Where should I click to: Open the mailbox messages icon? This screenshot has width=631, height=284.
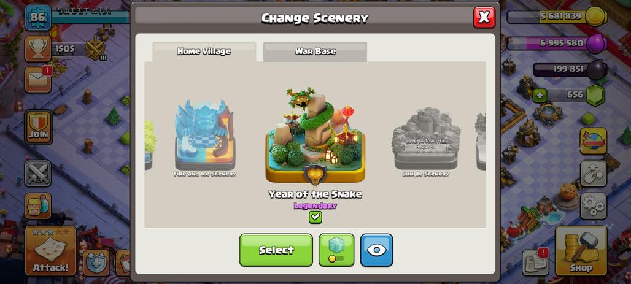[x=38, y=79]
